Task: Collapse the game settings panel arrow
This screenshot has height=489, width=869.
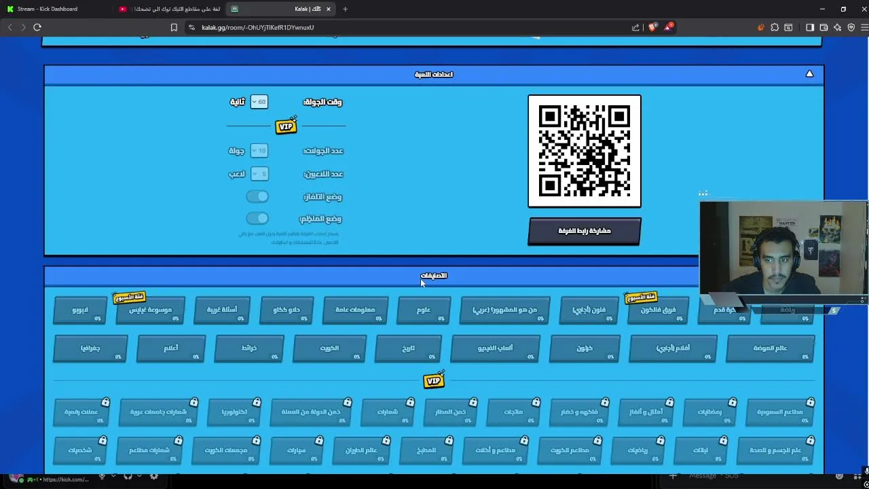Action: coord(809,74)
